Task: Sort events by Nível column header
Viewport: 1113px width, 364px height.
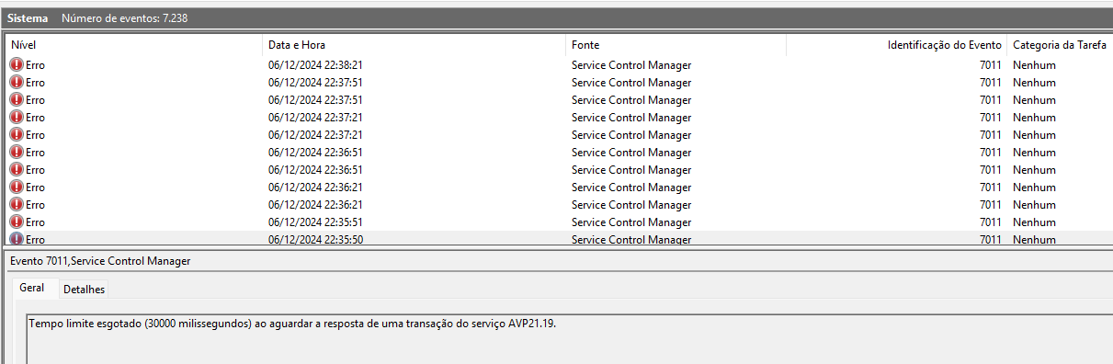Action: point(135,44)
